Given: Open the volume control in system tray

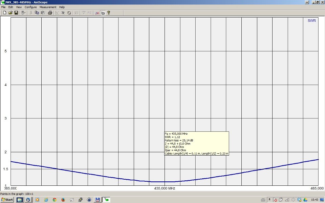Looking at the screenshot, I should pyautogui.click(x=294, y=200).
